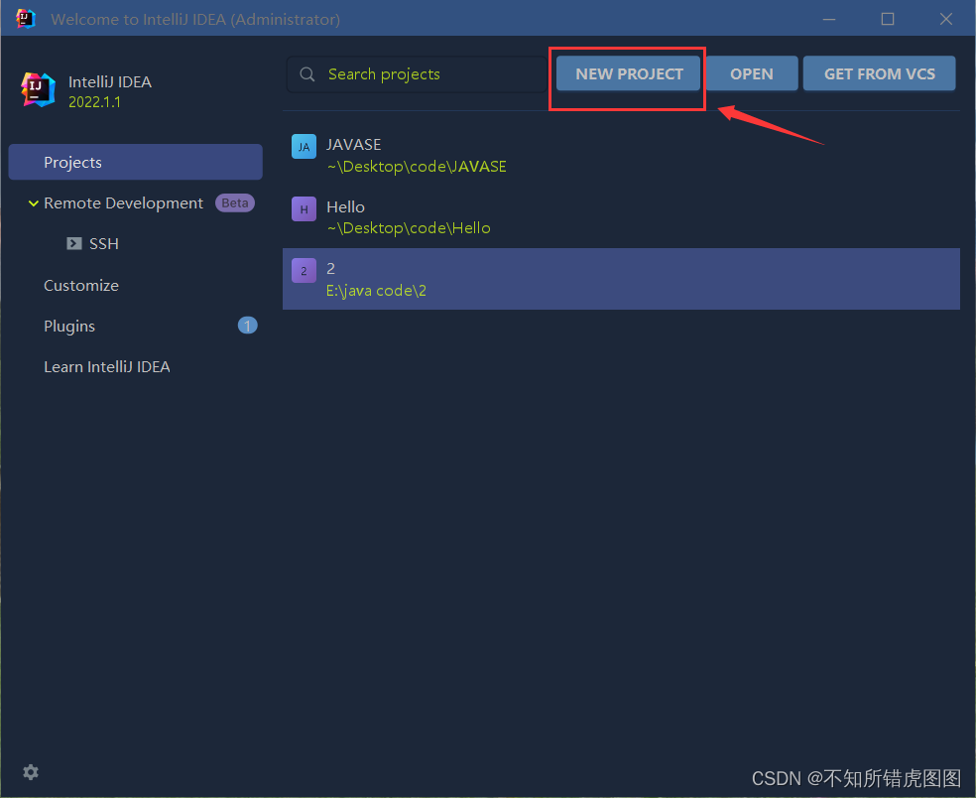
Task: Collapse the Remote Development chevron
Action: coord(34,203)
